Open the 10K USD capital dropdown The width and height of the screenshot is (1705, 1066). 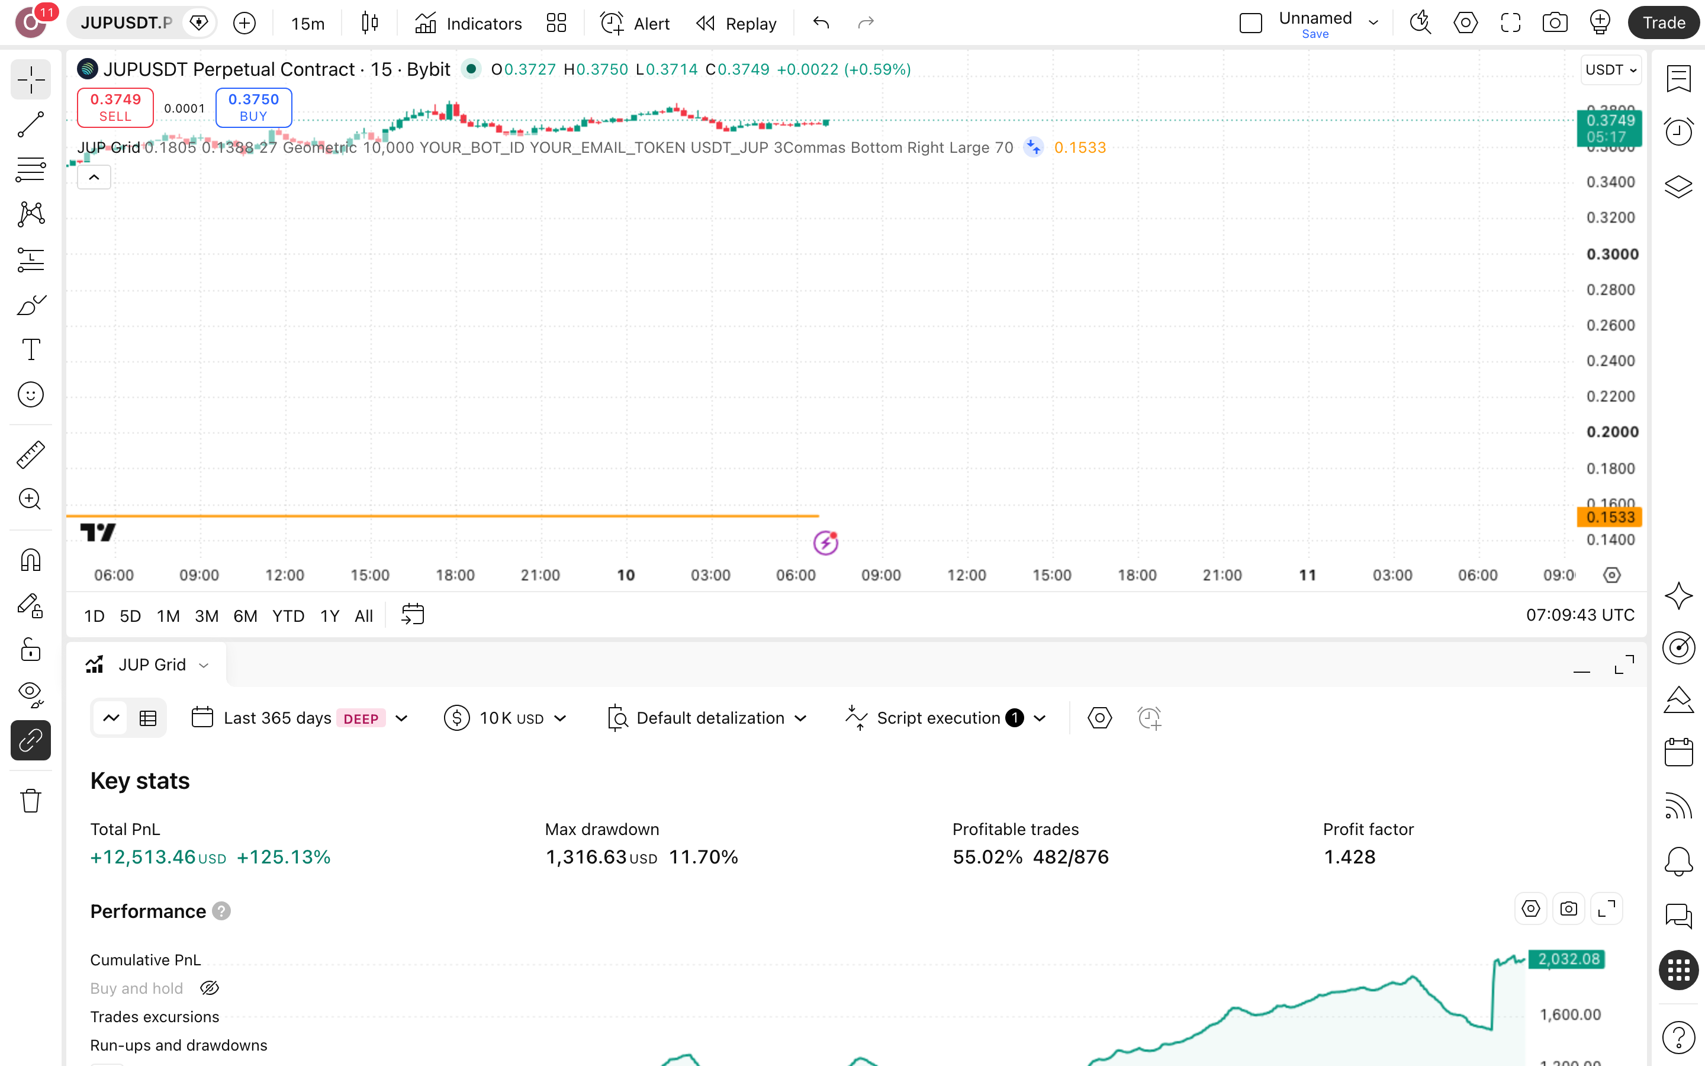pyautogui.click(x=506, y=718)
